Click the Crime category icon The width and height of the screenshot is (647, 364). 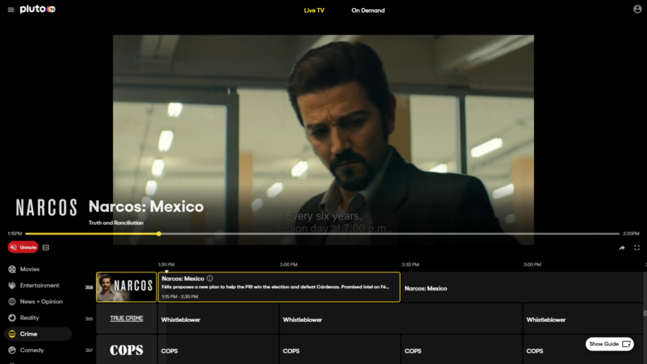pyautogui.click(x=12, y=334)
